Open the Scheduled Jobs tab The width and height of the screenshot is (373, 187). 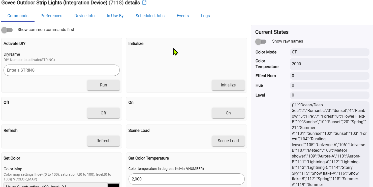tap(150, 16)
